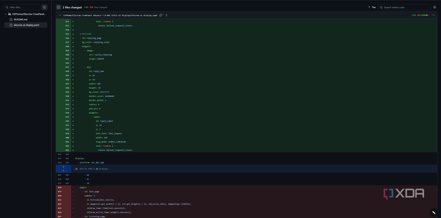441x218 pixels.
Task: Click the README.md file icon
Action: [11, 19]
